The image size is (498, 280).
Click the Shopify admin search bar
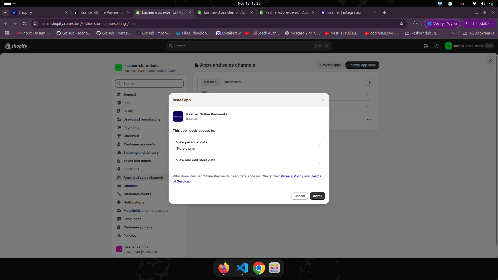(x=249, y=46)
